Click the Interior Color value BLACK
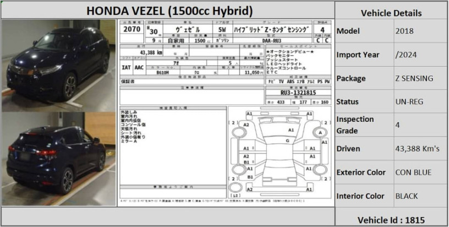This screenshot has width=449, height=227. point(407,196)
